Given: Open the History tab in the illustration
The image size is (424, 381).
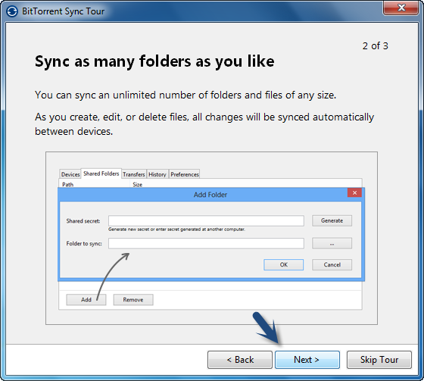Looking at the screenshot, I should point(157,174).
